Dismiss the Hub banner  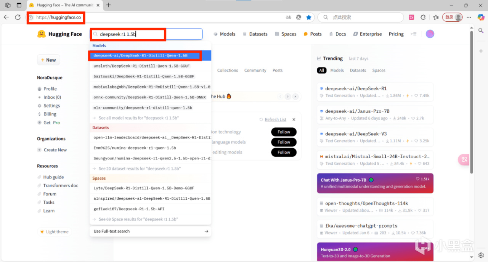click(x=295, y=96)
